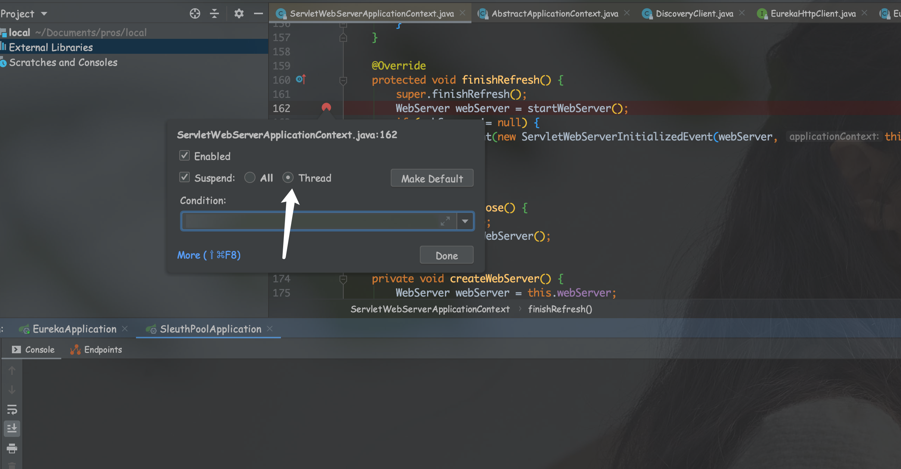Screen dimensions: 901x469
Task: Open the DiscoveryClient.java editor tab
Action: pos(694,13)
